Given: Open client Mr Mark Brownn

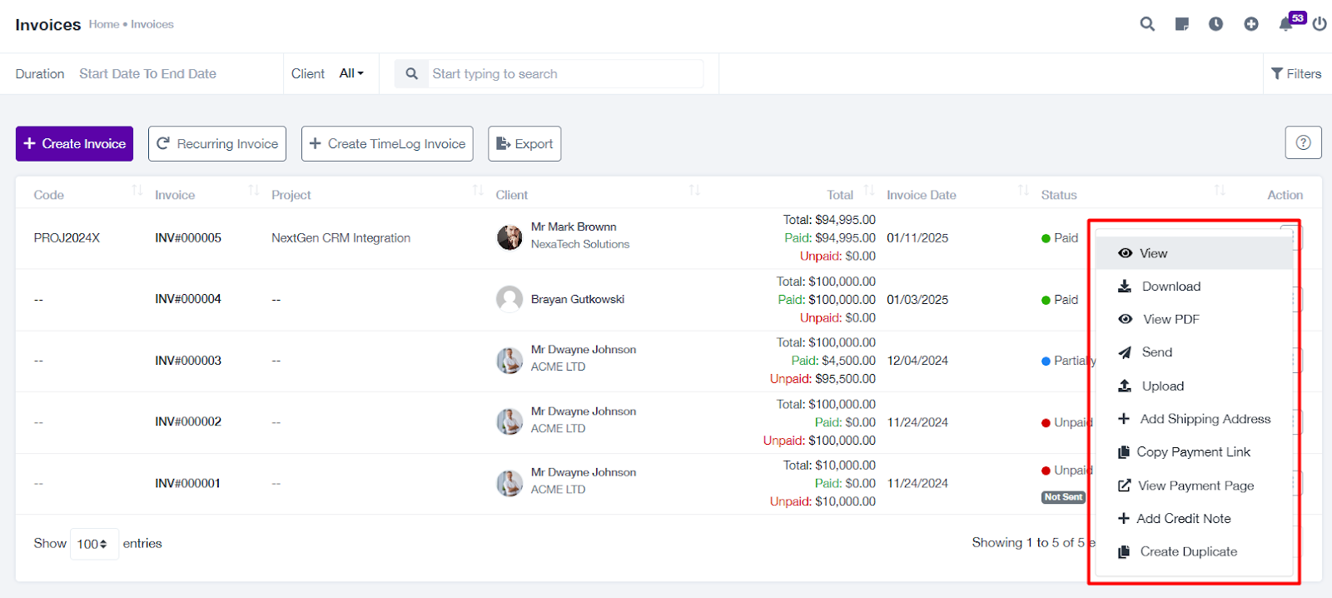Looking at the screenshot, I should pos(574,227).
